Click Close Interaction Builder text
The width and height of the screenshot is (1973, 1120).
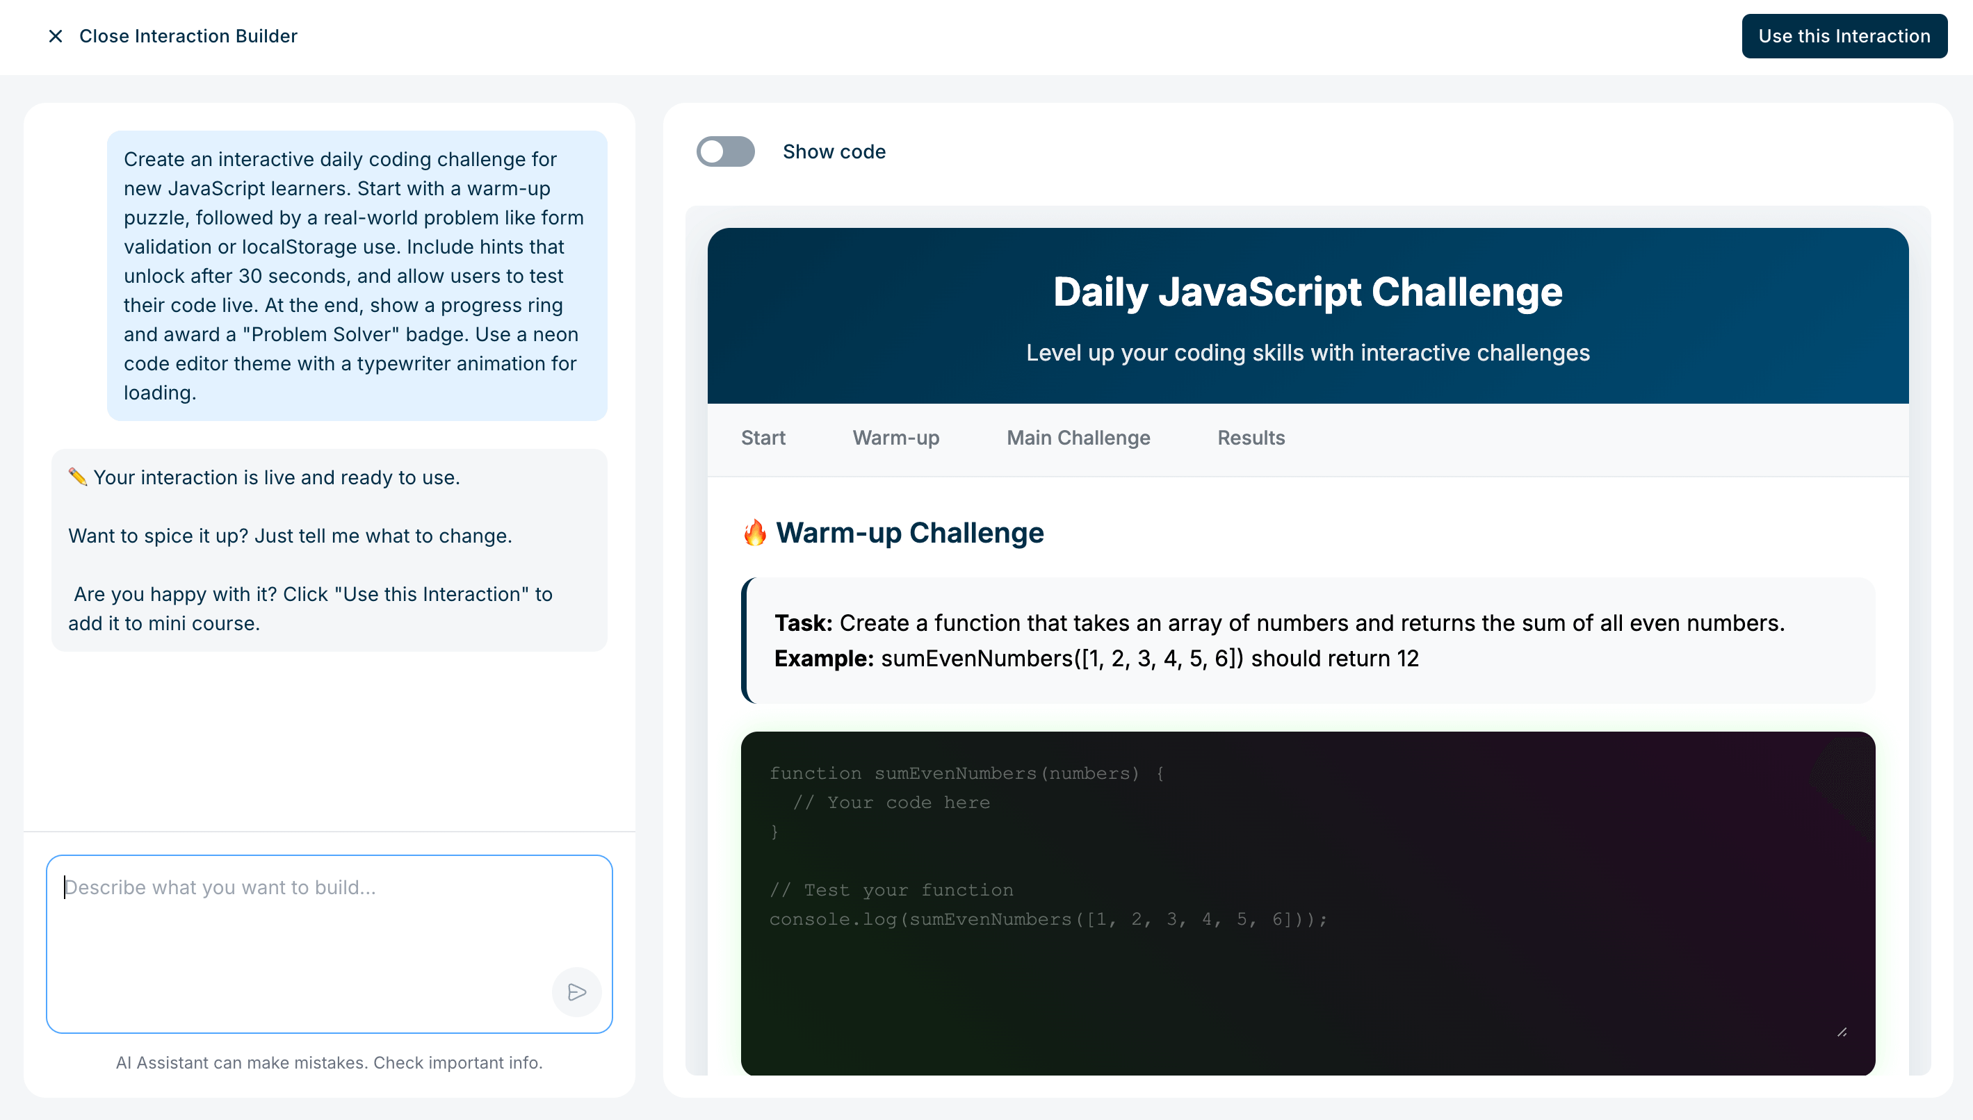[x=188, y=36]
